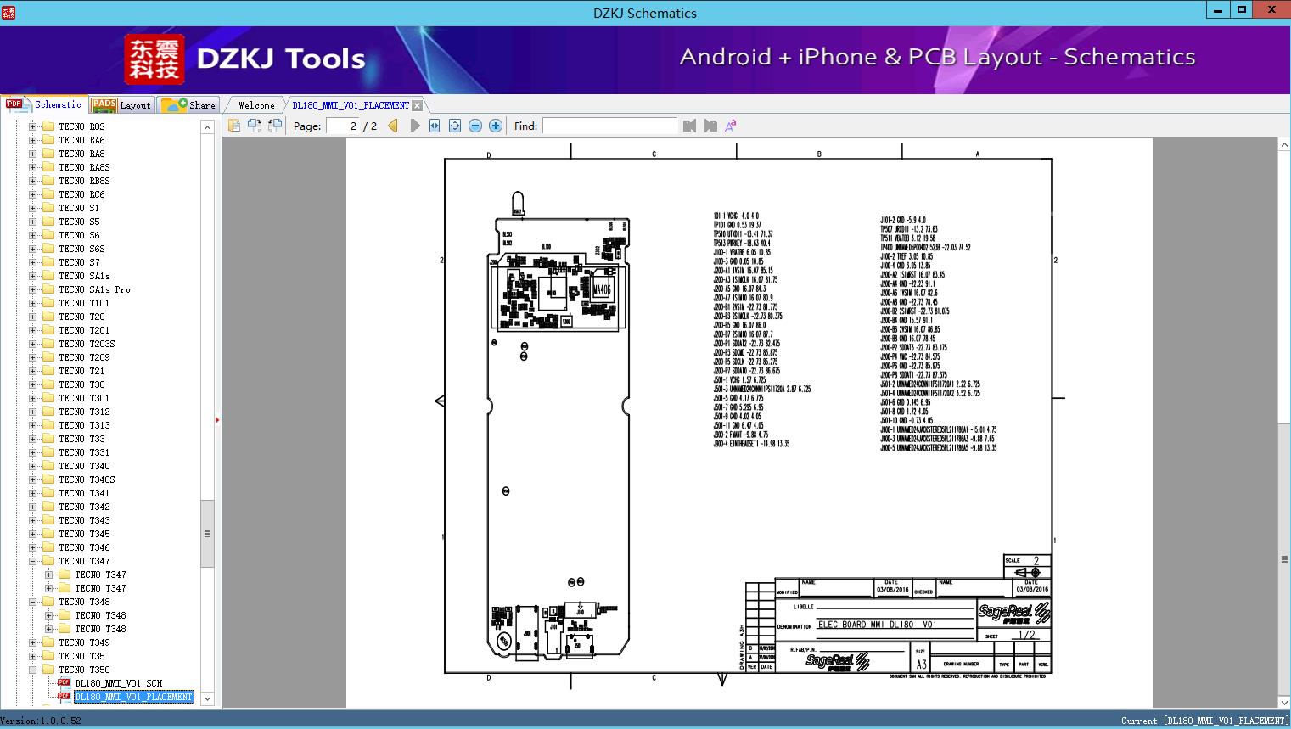The height and width of the screenshot is (729, 1291).
Task: Click status text Current [DL180_MMI_V01_PLACEMENT]
Action: pos(1204,721)
